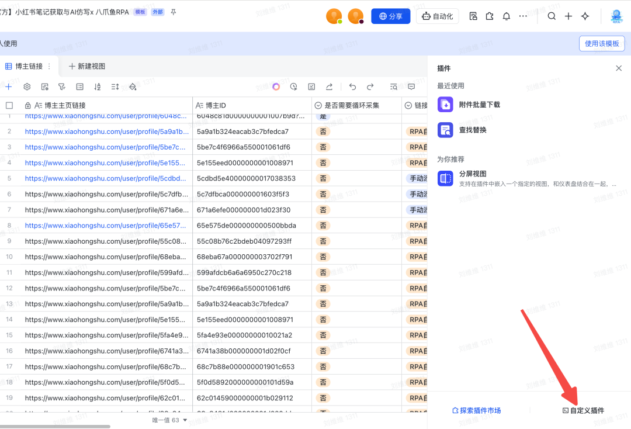The height and width of the screenshot is (429, 631).
Task: Open the more options ellipsis menu
Action: (523, 16)
